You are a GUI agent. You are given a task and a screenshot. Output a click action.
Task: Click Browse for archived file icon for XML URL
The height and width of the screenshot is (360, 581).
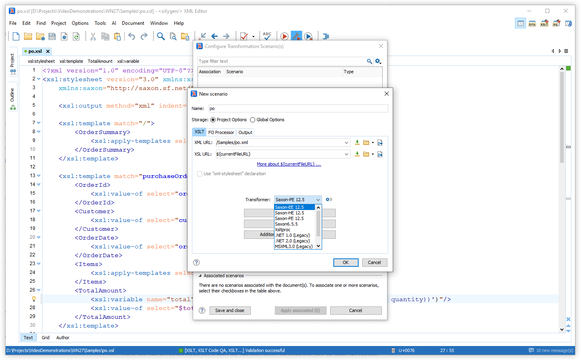[380, 142]
